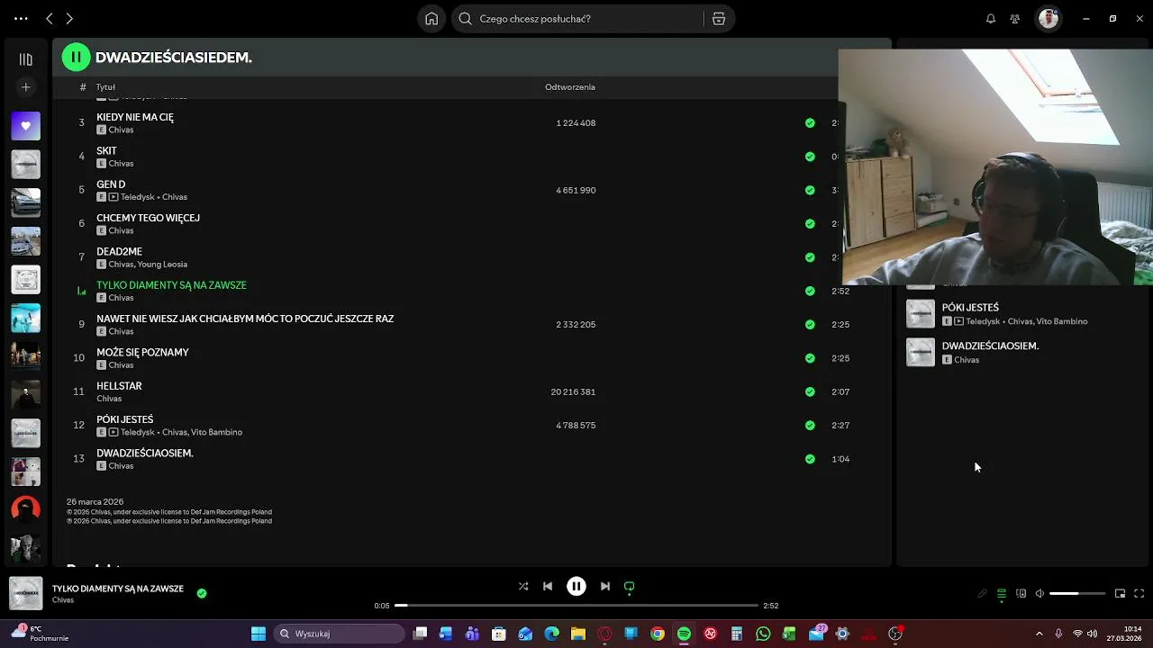Image resolution: width=1153 pixels, height=648 pixels.
Task: Open WhatsApp from the taskbar
Action: pos(763,634)
